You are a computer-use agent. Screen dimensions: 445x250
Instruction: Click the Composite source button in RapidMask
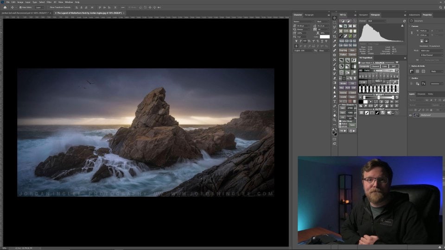pyautogui.click(x=364, y=66)
